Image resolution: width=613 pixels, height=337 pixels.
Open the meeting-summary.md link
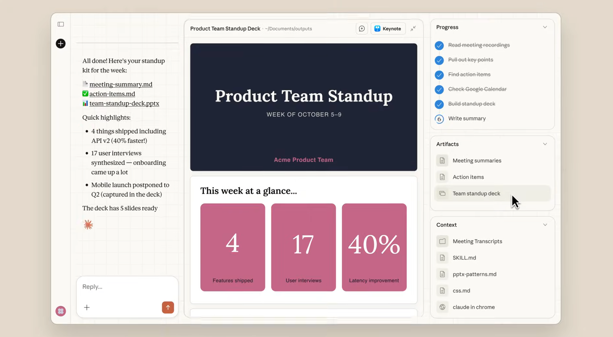pyautogui.click(x=121, y=84)
